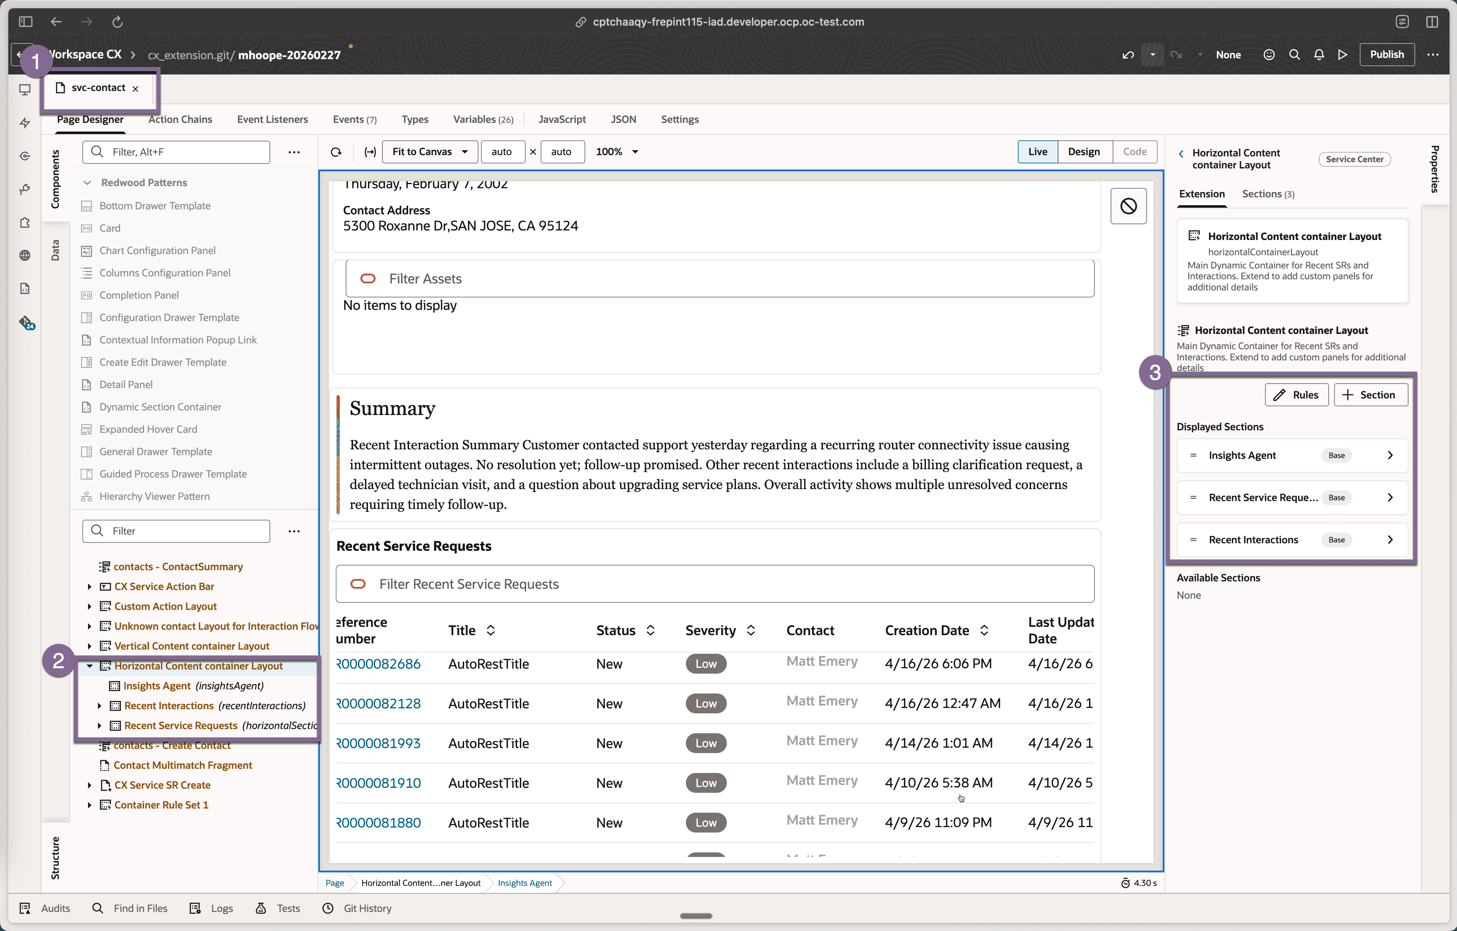Screen dimensions: 1457x931
Task: Expand Custom Action Layout node
Action: coord(89,607)
